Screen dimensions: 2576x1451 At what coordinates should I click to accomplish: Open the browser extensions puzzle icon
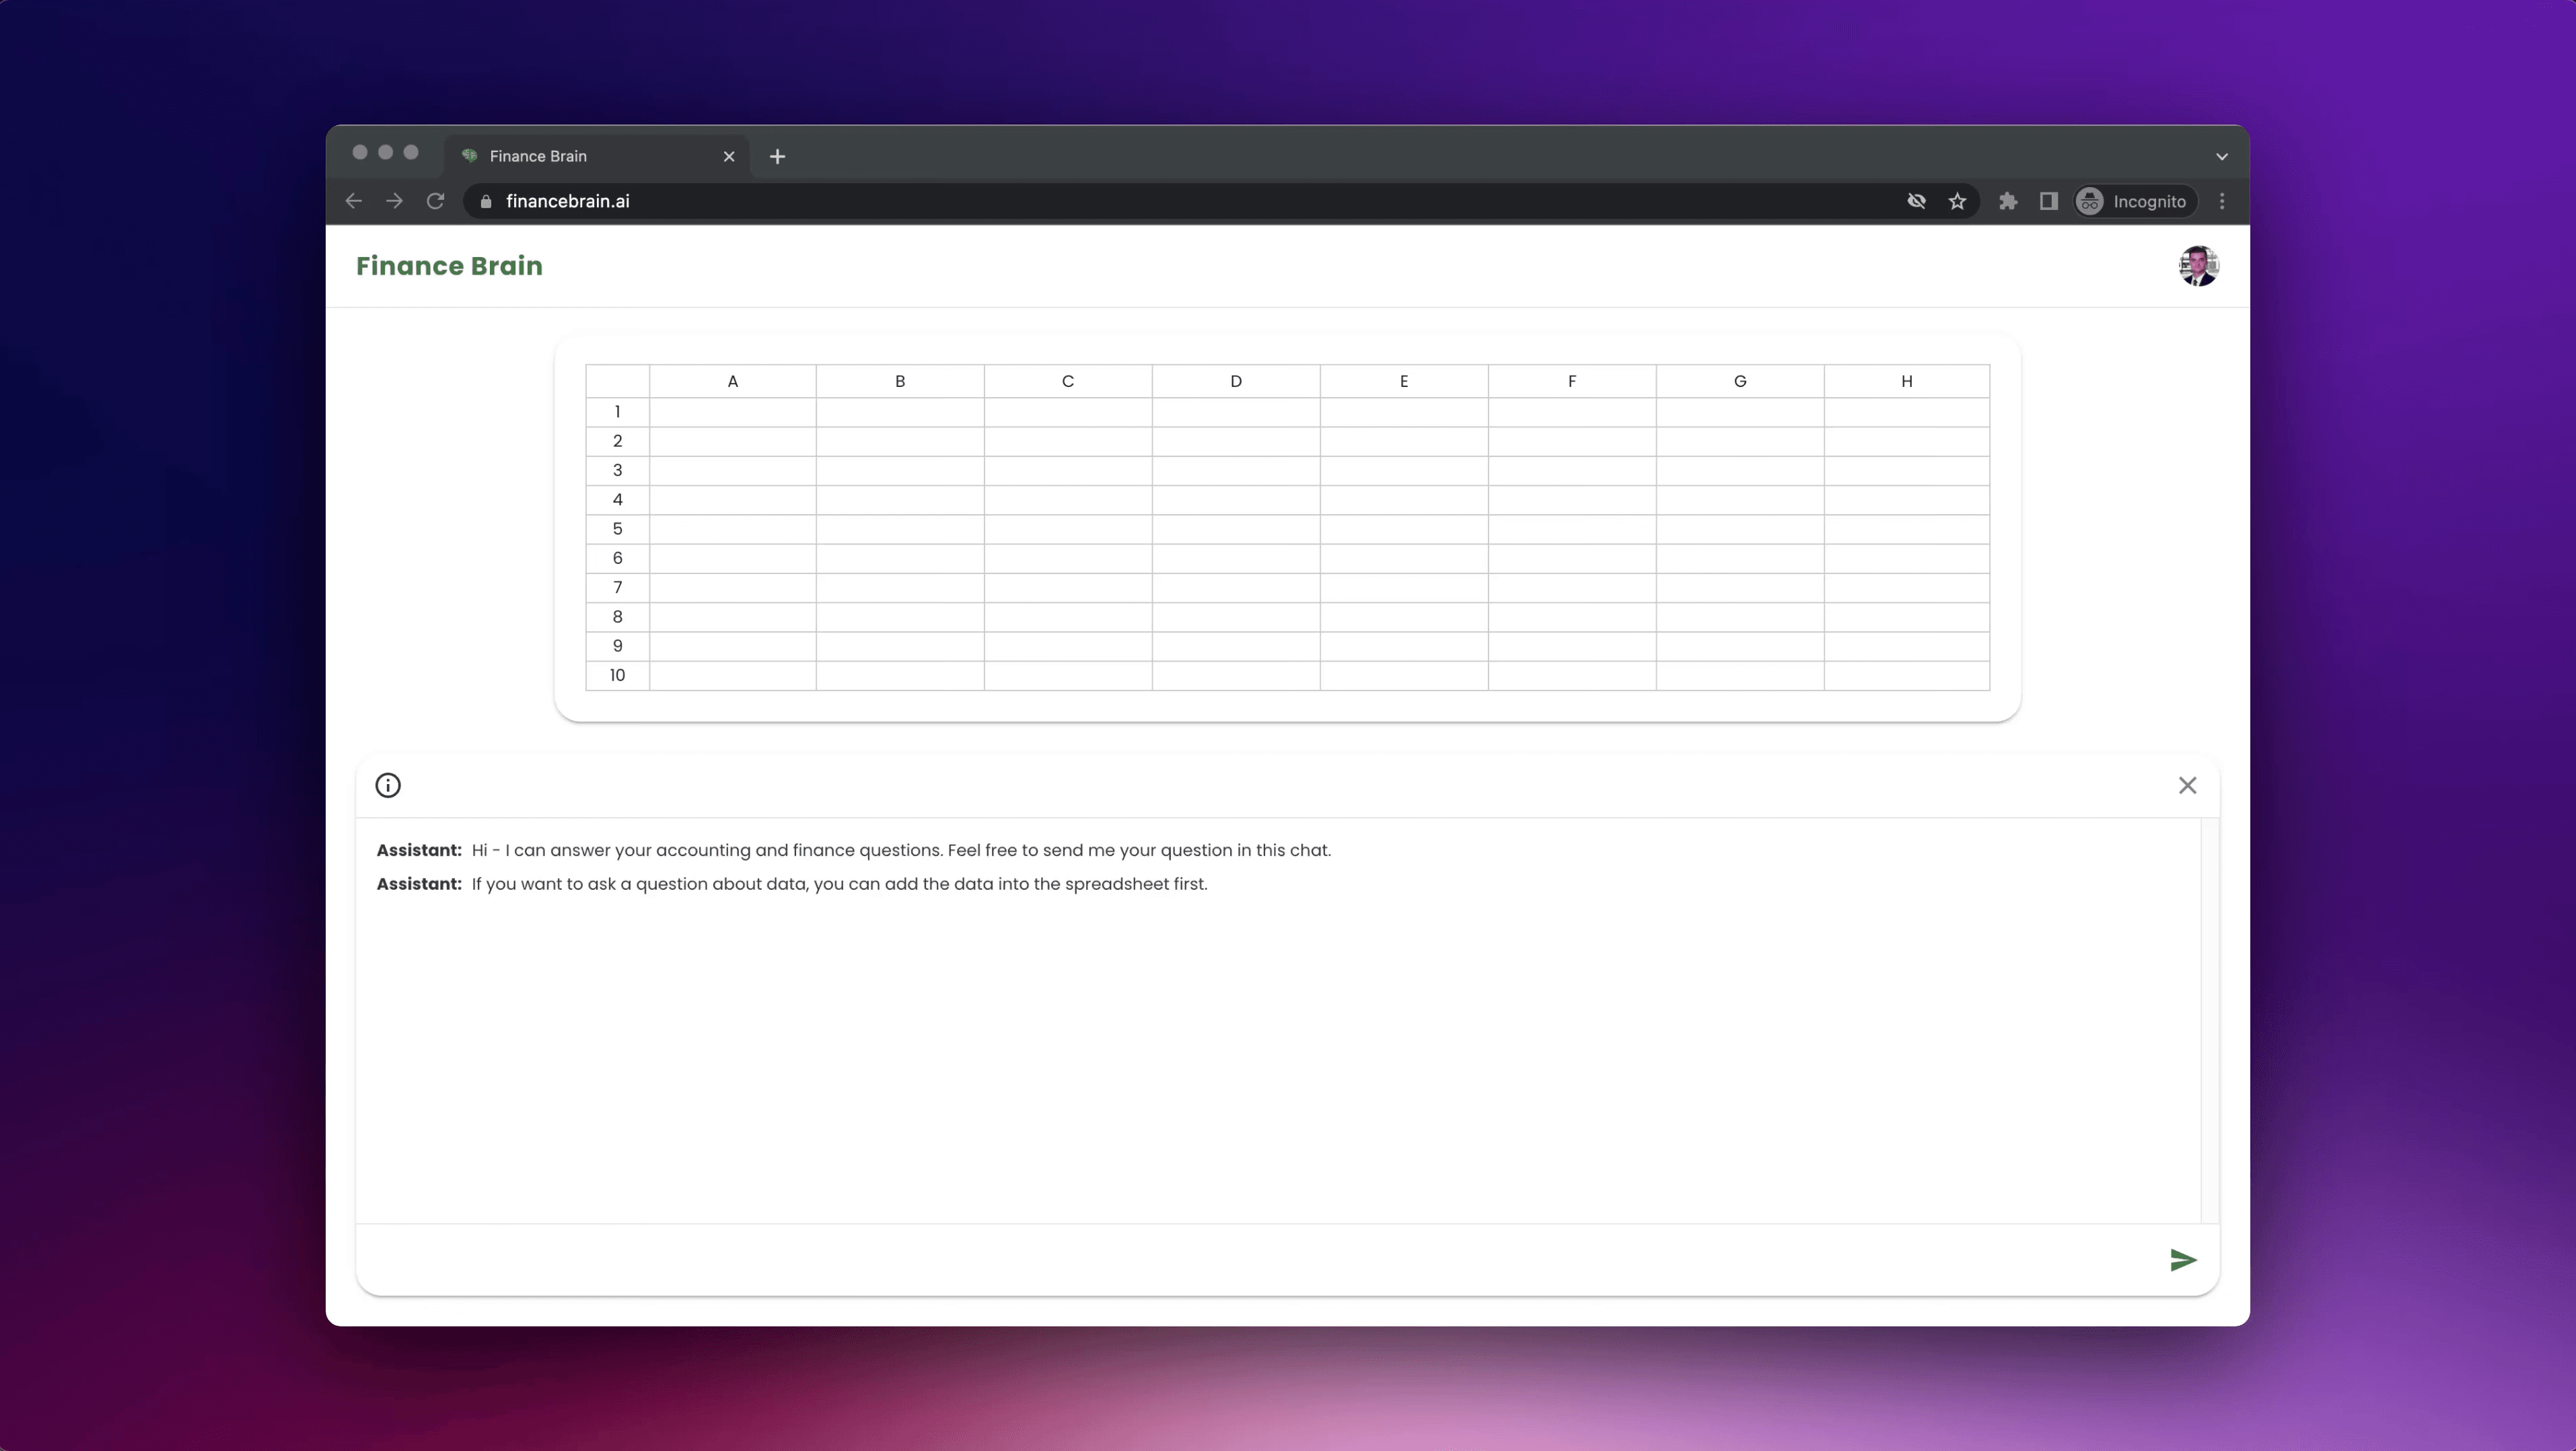[2007, 201]
